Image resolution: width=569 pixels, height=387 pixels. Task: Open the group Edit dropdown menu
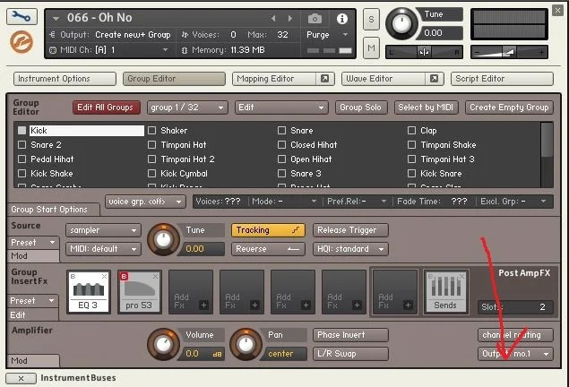[x=281, y=107]
